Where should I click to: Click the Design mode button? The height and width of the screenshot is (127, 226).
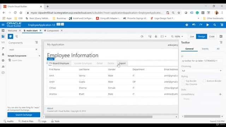(x=202, y=36)
